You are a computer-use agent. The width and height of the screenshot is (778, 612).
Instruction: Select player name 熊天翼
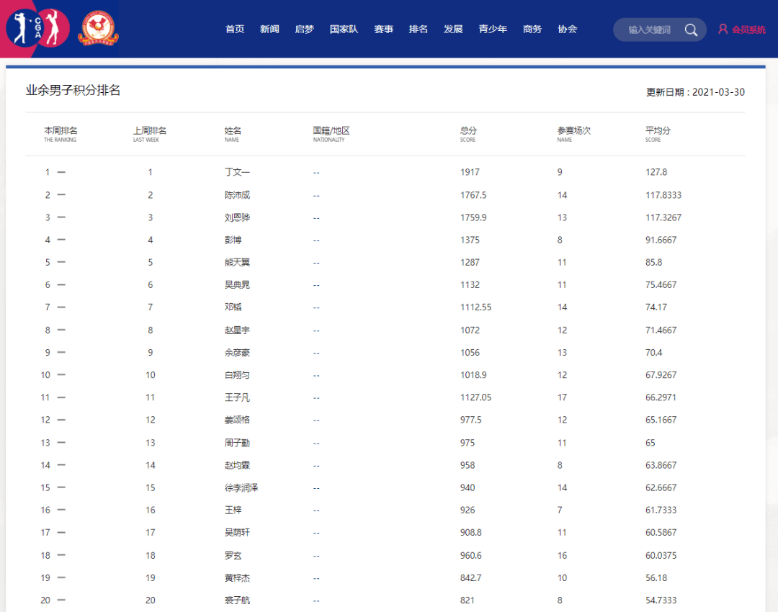click(237, 262)
